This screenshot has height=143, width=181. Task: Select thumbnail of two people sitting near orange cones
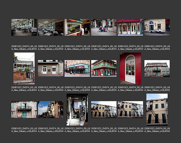pyautogui.click(x=104, y=27)
